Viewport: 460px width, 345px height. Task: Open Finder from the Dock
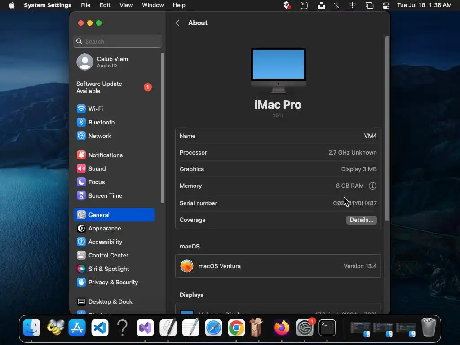(x=32, y=327)
